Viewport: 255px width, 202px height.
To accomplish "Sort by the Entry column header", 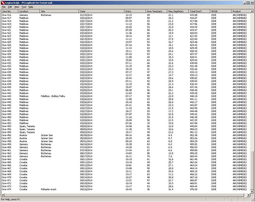I will 135,11.
